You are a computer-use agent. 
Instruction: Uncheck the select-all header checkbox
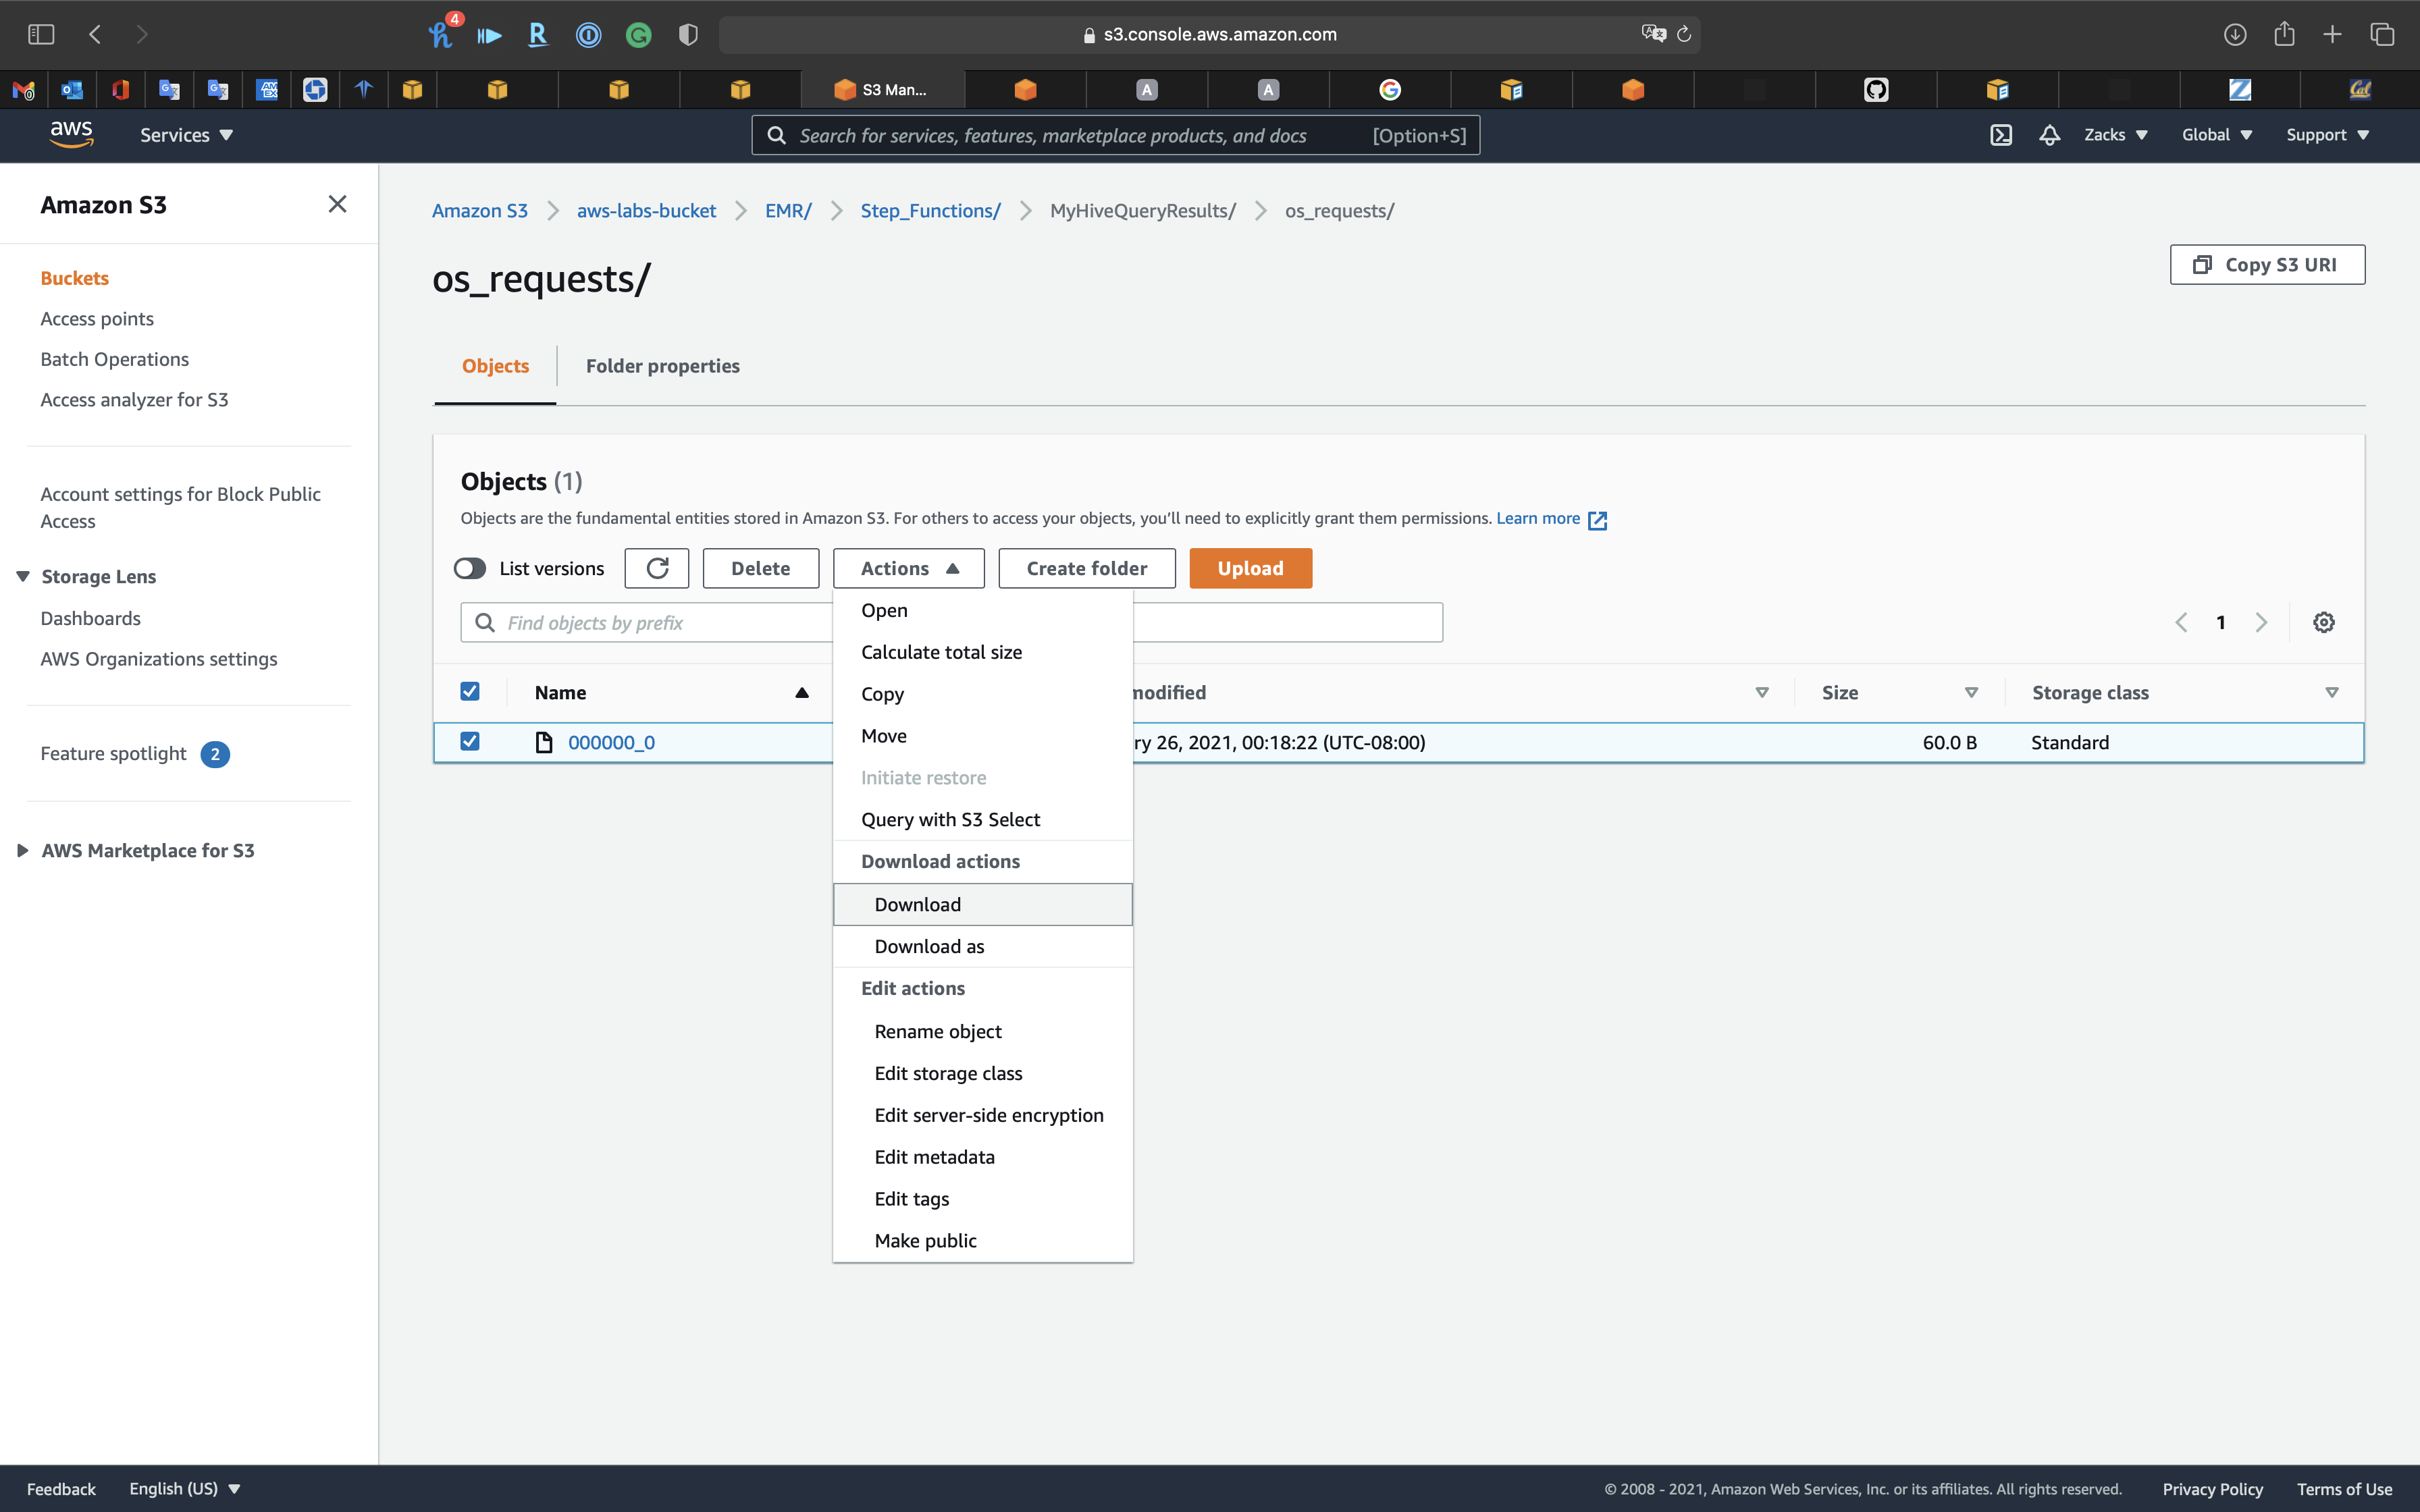coord(470,692)
